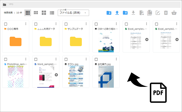
Task: Select the Excel_sample2 checkbox
Action: coord(157,24)
